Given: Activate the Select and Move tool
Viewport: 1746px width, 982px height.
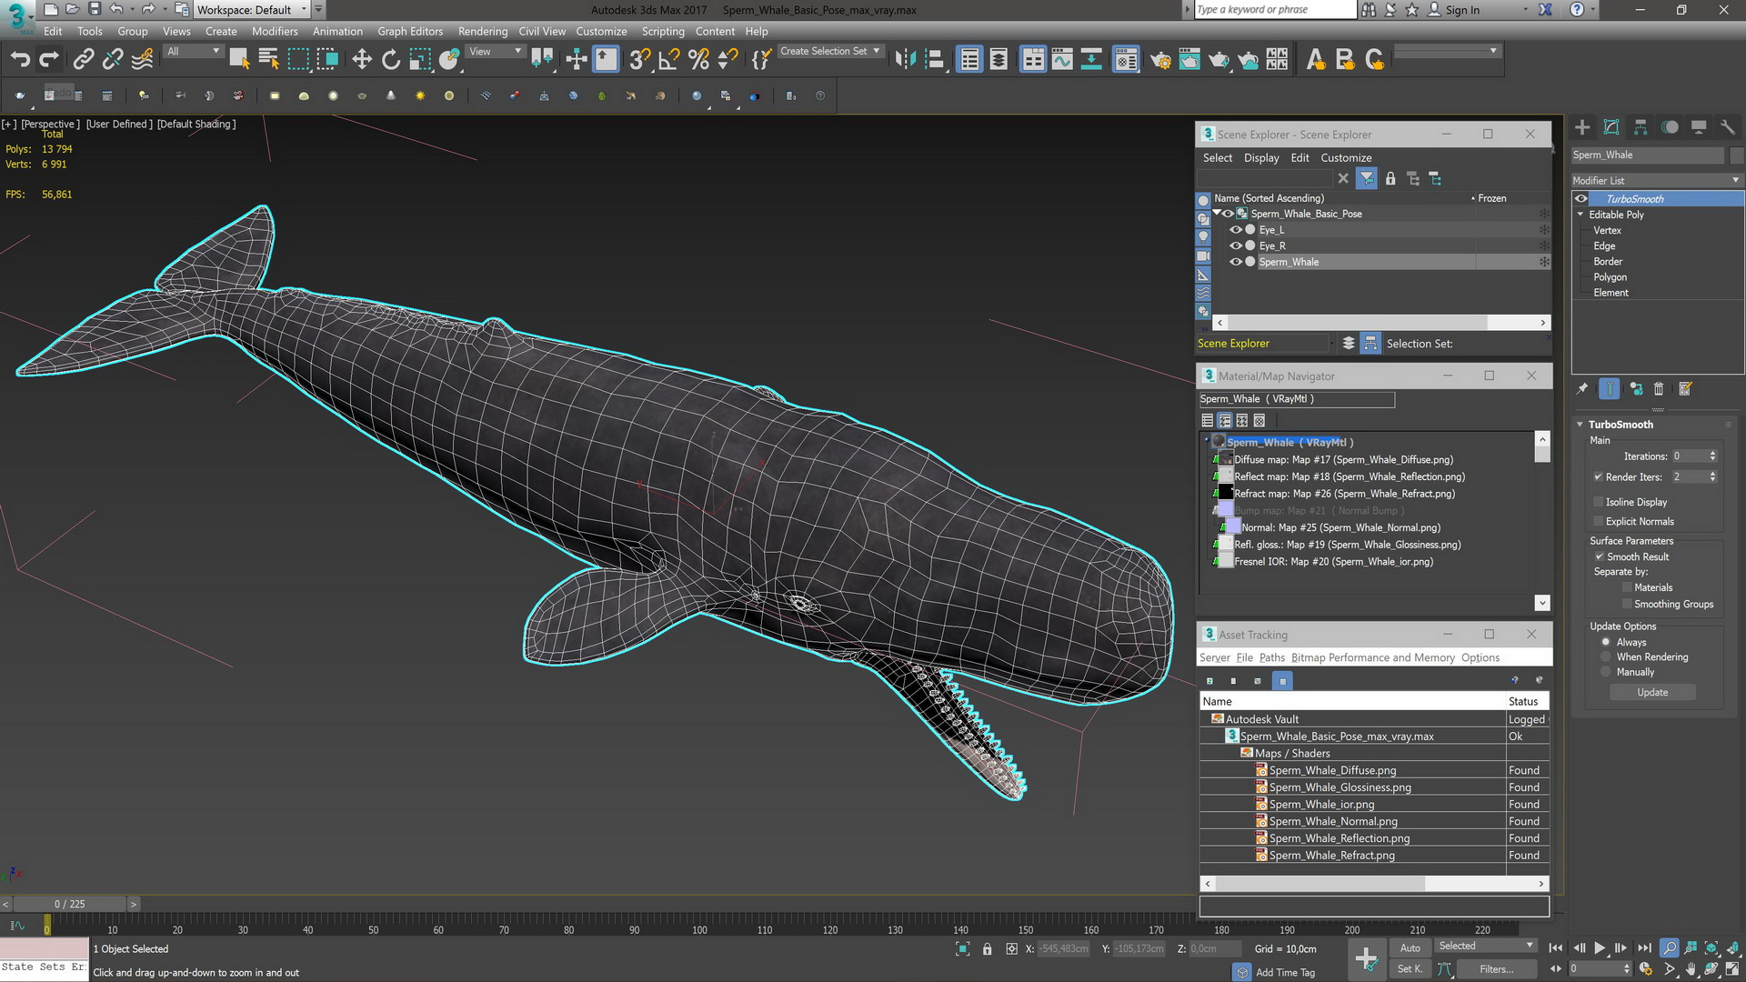Looking at the screenshot, I should pyautogui.click(x=362, y=60).
